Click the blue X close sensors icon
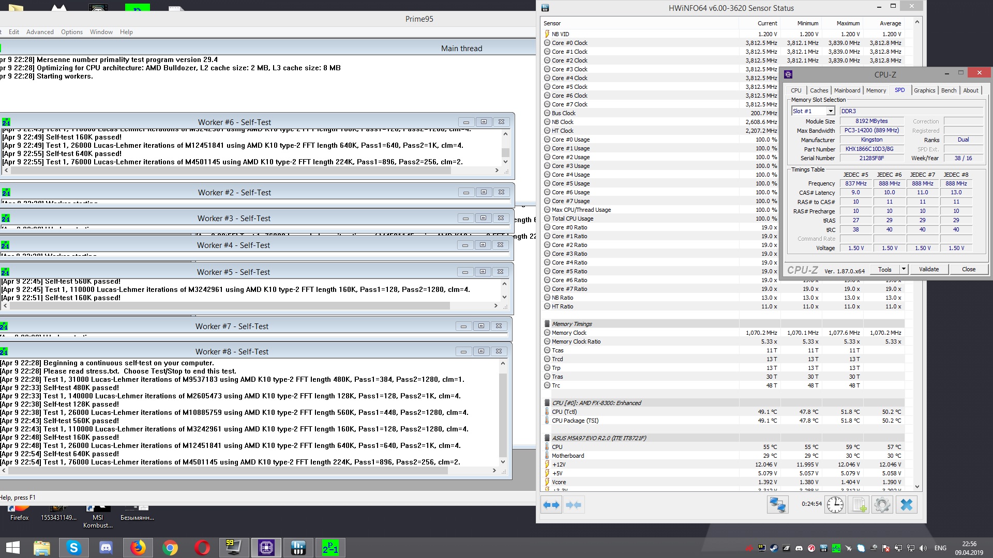This screenshot has width=993, height=558. coord(906,505)
